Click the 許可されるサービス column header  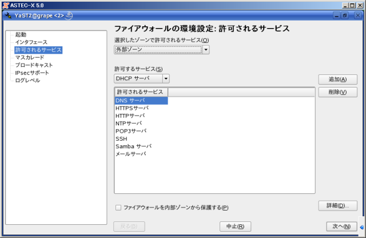141,92
